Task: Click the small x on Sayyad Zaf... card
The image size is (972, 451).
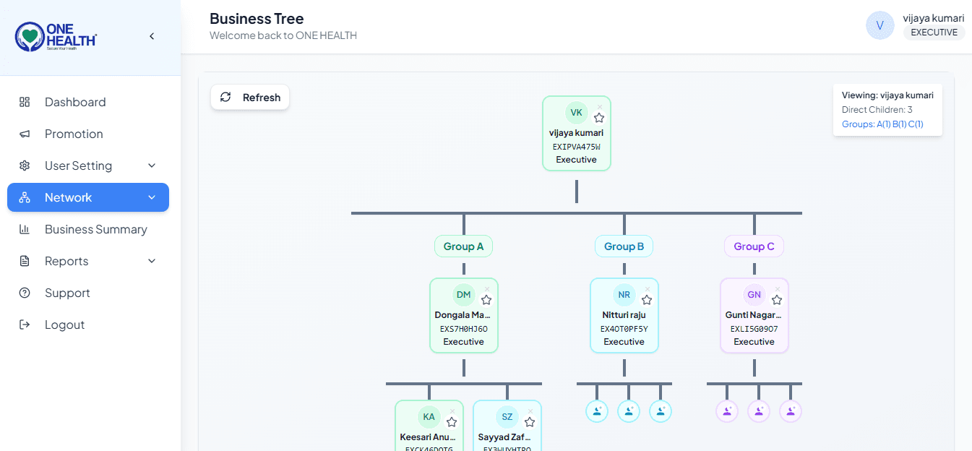Action: 530,411
